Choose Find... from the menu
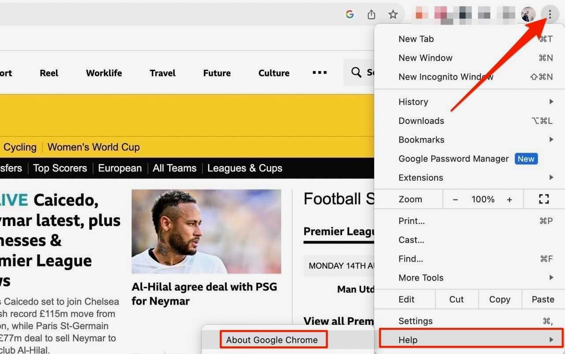 tap(469, 259)
